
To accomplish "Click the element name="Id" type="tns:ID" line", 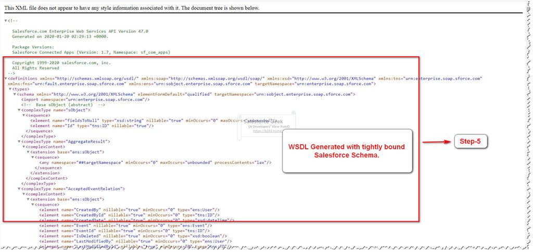I will pyautogui.click(x=92, y=126).
